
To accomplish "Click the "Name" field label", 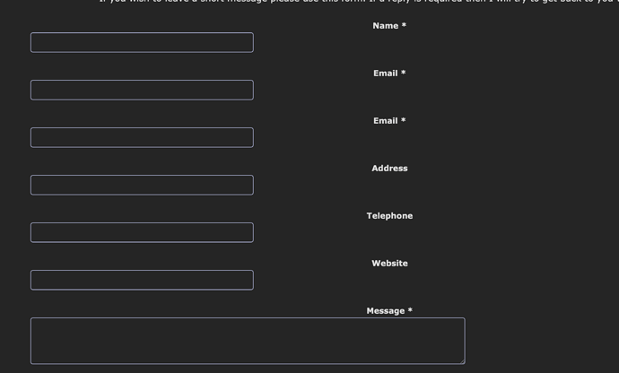I will (x=385, y=26).
